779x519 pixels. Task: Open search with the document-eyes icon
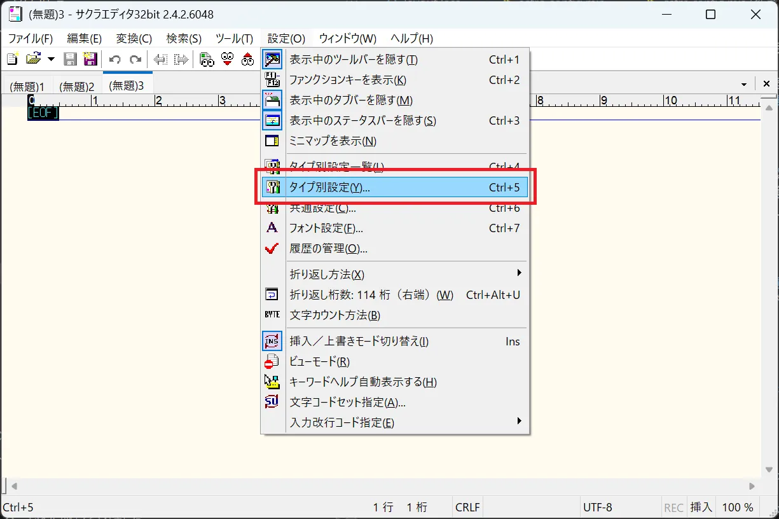point(207,59)
